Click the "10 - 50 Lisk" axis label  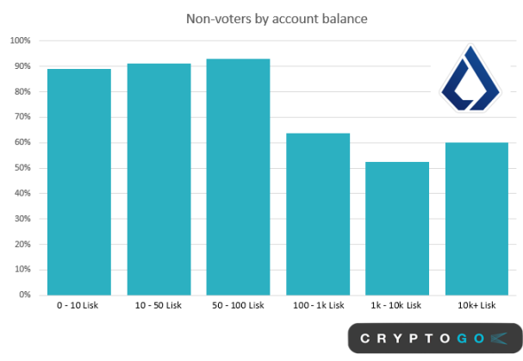click(159, 307)
